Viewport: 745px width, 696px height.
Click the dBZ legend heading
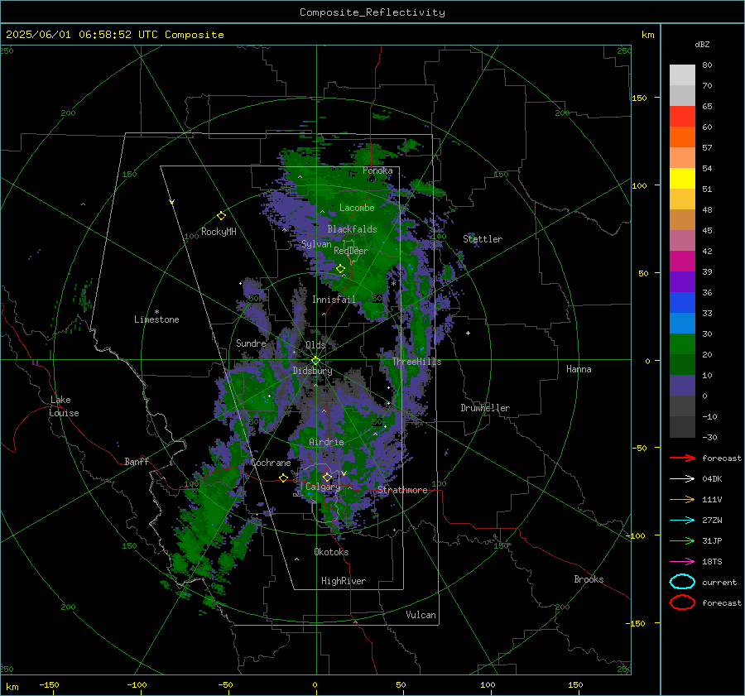(702, 44)
